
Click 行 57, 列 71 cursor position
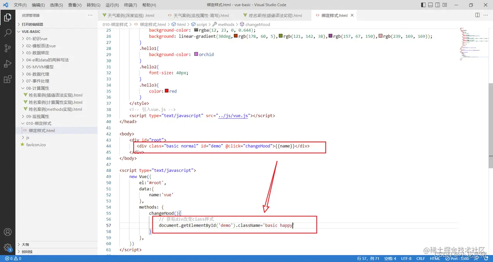click(x=368, y=259)
